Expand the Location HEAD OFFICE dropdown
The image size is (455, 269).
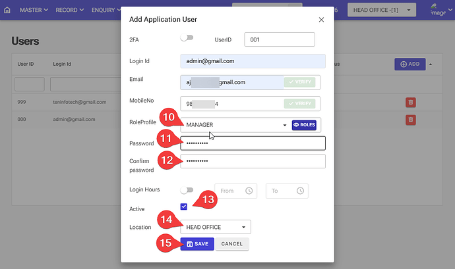216,227
